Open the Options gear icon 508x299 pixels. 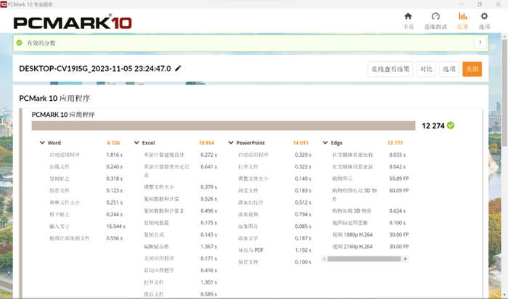[x=484, y=16]
